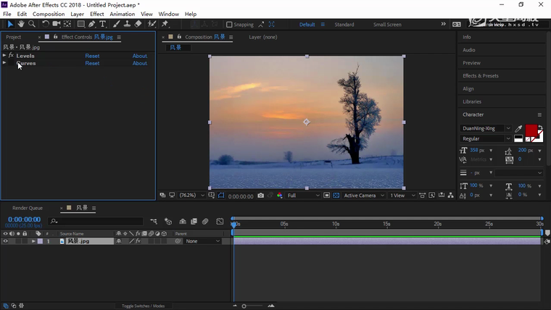Image resolution: width=551 pixels, height=310 pixels.
Task: Hide the 风景.jpg layer with eye toggle
Action: click(6, 241)
